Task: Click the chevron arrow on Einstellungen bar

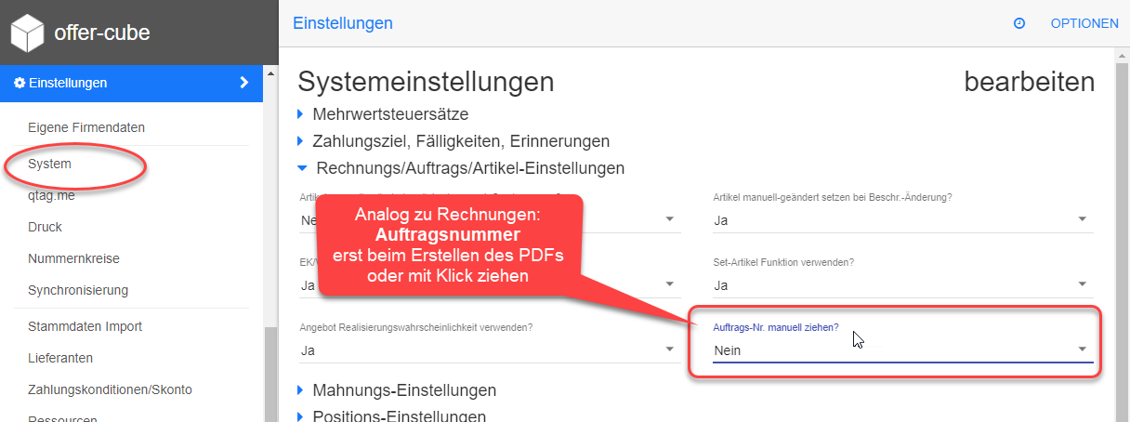Action: coord(243,83)
